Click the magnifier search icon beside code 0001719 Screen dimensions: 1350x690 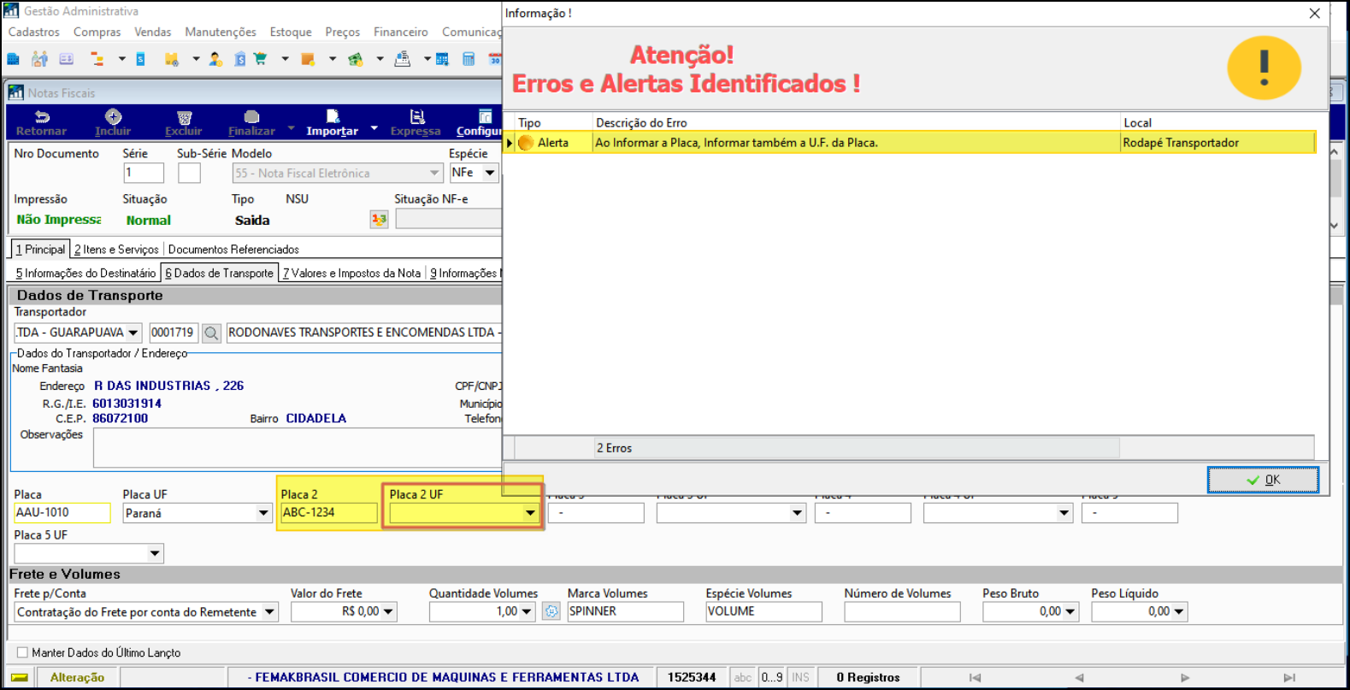[x=211, y=333]
